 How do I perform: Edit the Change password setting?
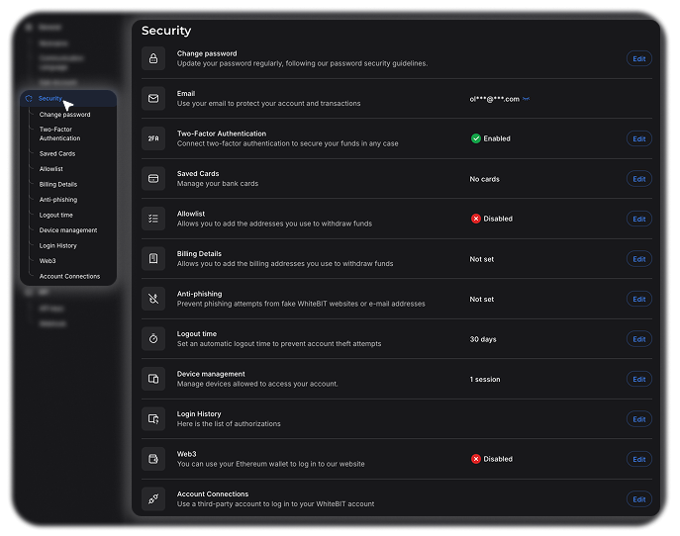639,59
